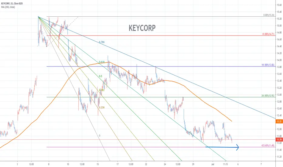Click 14.20 on the price axis
This screenshot has height=167, width=283.
(x=279, y=53)
